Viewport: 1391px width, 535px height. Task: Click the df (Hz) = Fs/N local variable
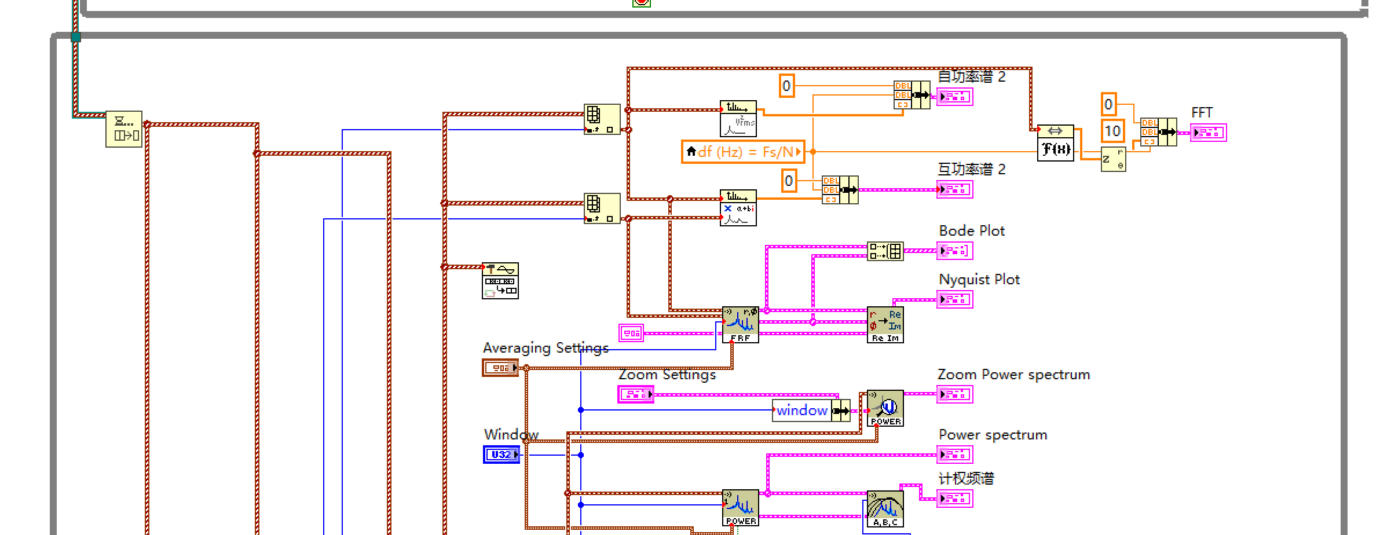pos(743,152)
